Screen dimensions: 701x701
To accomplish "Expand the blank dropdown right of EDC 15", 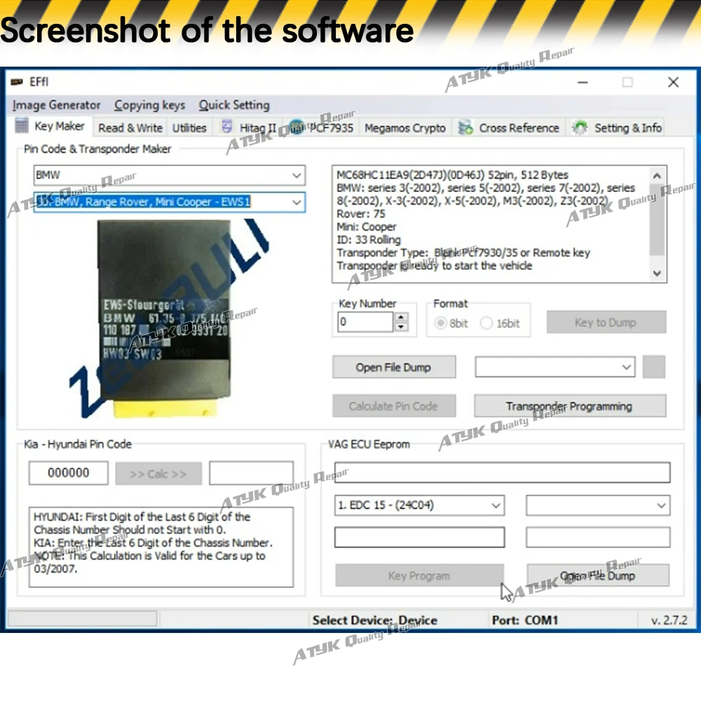I will tap(661, 505).
